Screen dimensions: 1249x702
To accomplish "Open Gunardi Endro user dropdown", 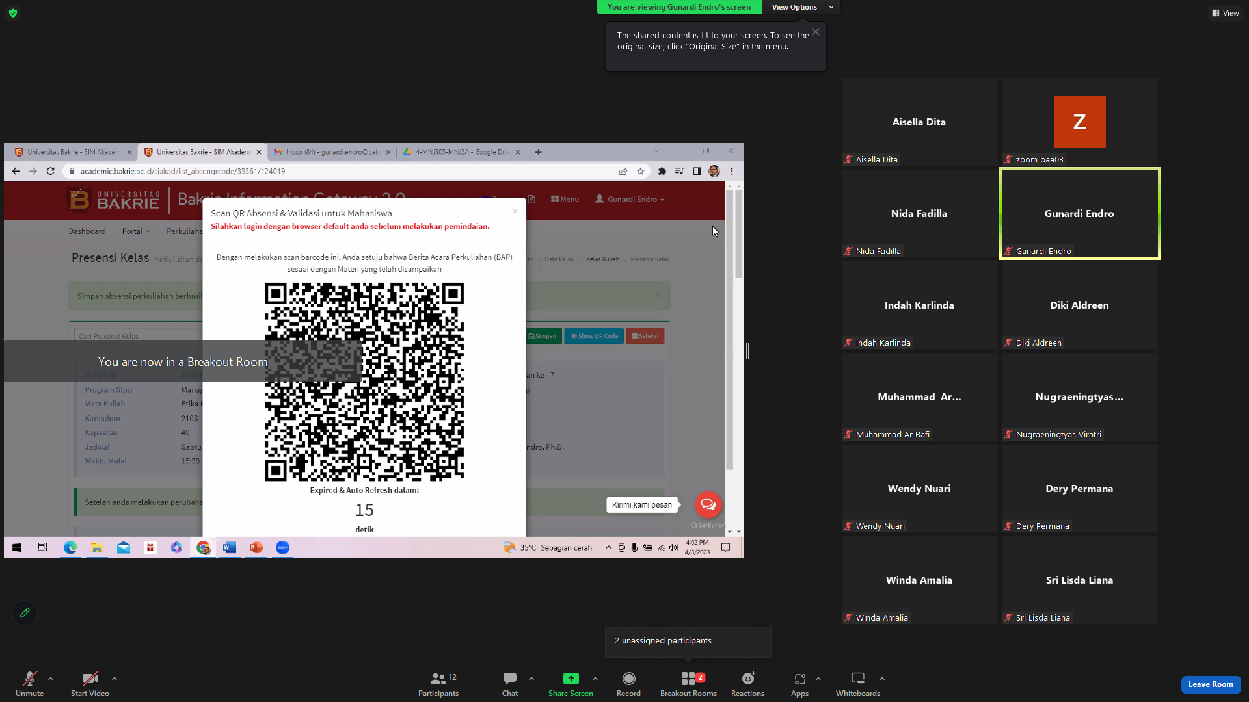I will [x=630, y=200].
